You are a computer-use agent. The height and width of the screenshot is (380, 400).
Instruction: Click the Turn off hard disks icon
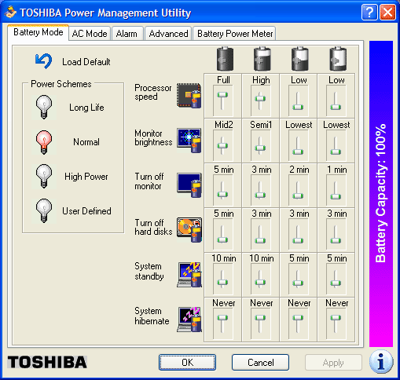(189, 230)
